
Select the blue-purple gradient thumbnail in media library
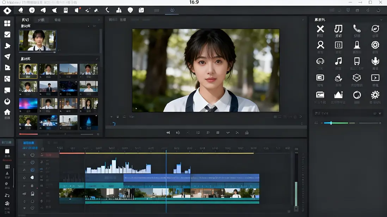[28, 103]
